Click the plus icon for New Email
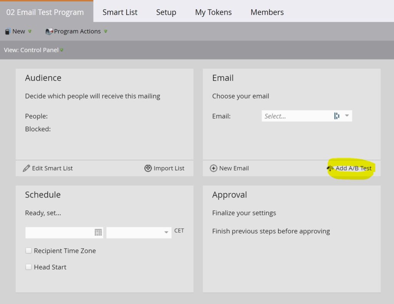The height and width of the screenshot is (304, 394). point(214,168)
